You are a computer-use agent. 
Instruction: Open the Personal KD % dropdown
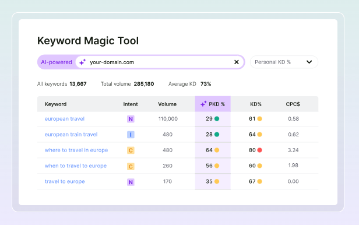pos(284,62)
